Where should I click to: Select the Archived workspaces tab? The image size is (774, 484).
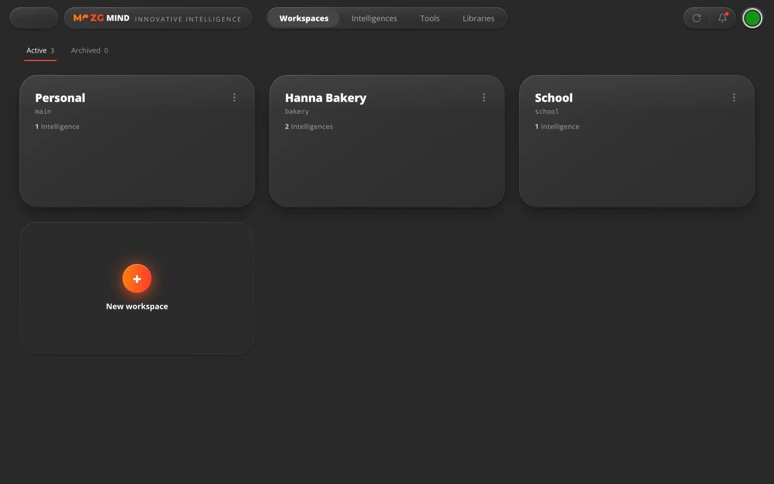tap(89, 50)
